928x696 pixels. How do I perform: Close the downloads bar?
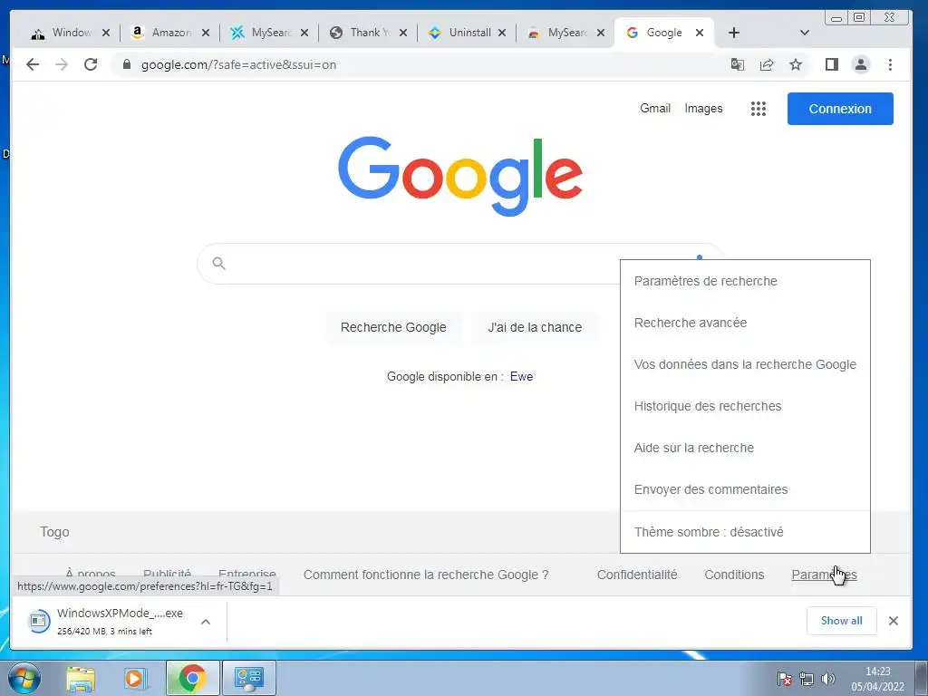[893, 621]
